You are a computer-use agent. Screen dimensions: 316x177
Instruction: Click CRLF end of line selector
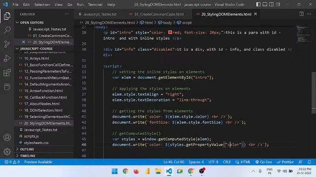tap(227, 162)
